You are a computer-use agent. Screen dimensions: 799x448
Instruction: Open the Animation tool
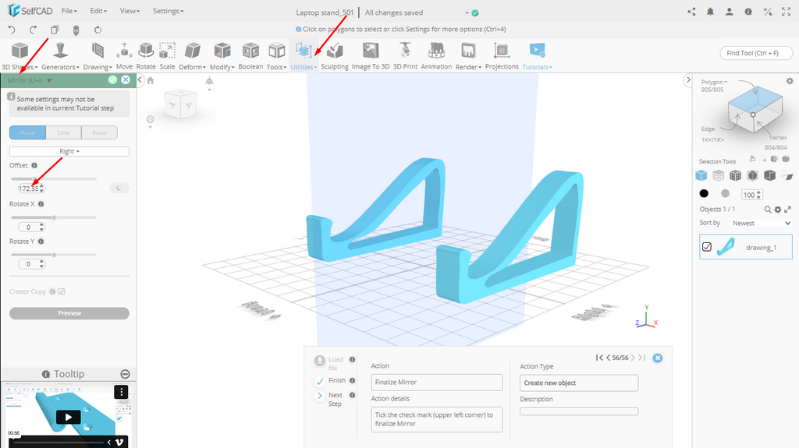click(x=436, y=55)
